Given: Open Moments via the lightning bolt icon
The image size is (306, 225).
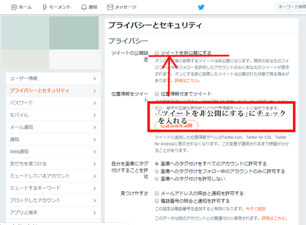Looking at the screenshot, I should [x=45, y=7].
